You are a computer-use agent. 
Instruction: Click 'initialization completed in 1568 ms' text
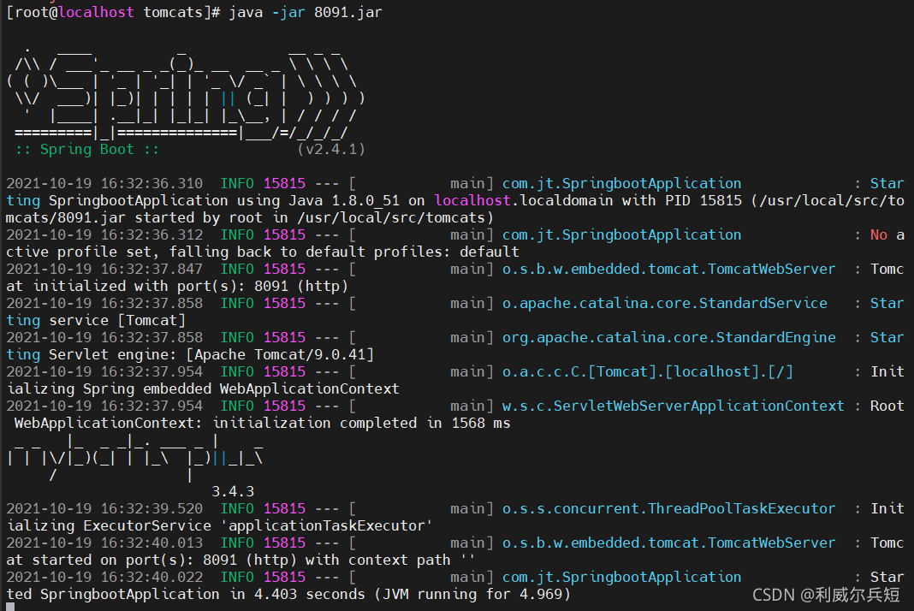(x=361, y=424)
